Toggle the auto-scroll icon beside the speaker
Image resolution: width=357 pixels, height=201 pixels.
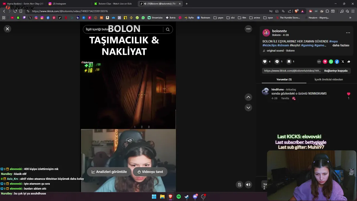click(x=239, y=185)
